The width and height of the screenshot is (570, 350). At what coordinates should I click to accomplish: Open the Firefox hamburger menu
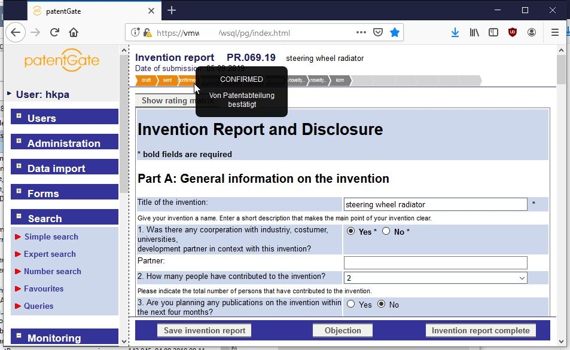[554, 32]
